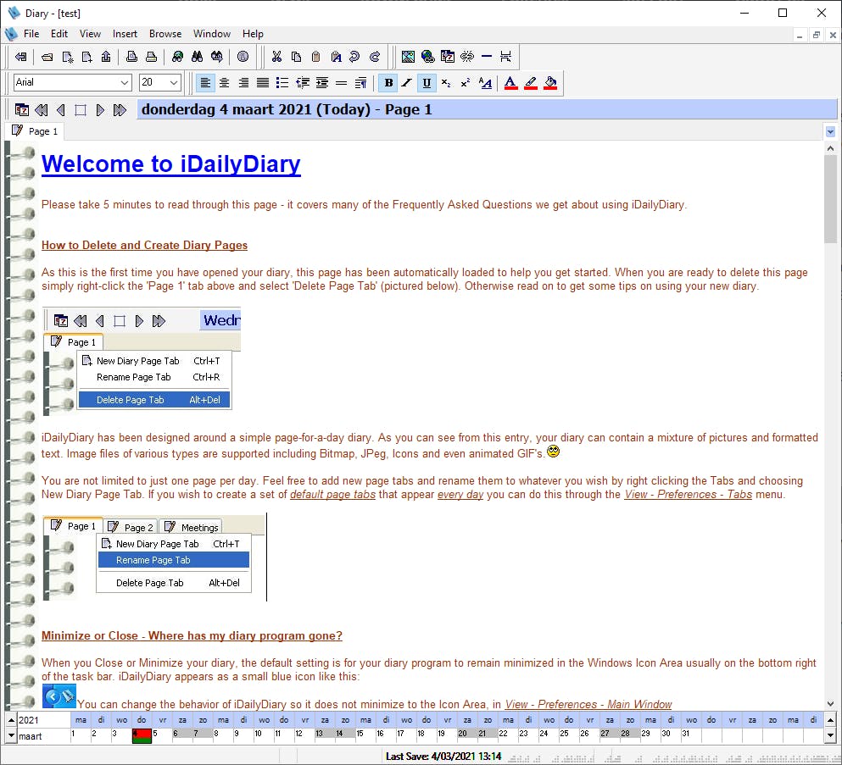The image size is (842, 765).
Task: Go to today using square icon
Action: [x=80, y=110]
